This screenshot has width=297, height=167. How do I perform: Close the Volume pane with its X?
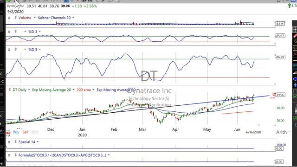9,18
